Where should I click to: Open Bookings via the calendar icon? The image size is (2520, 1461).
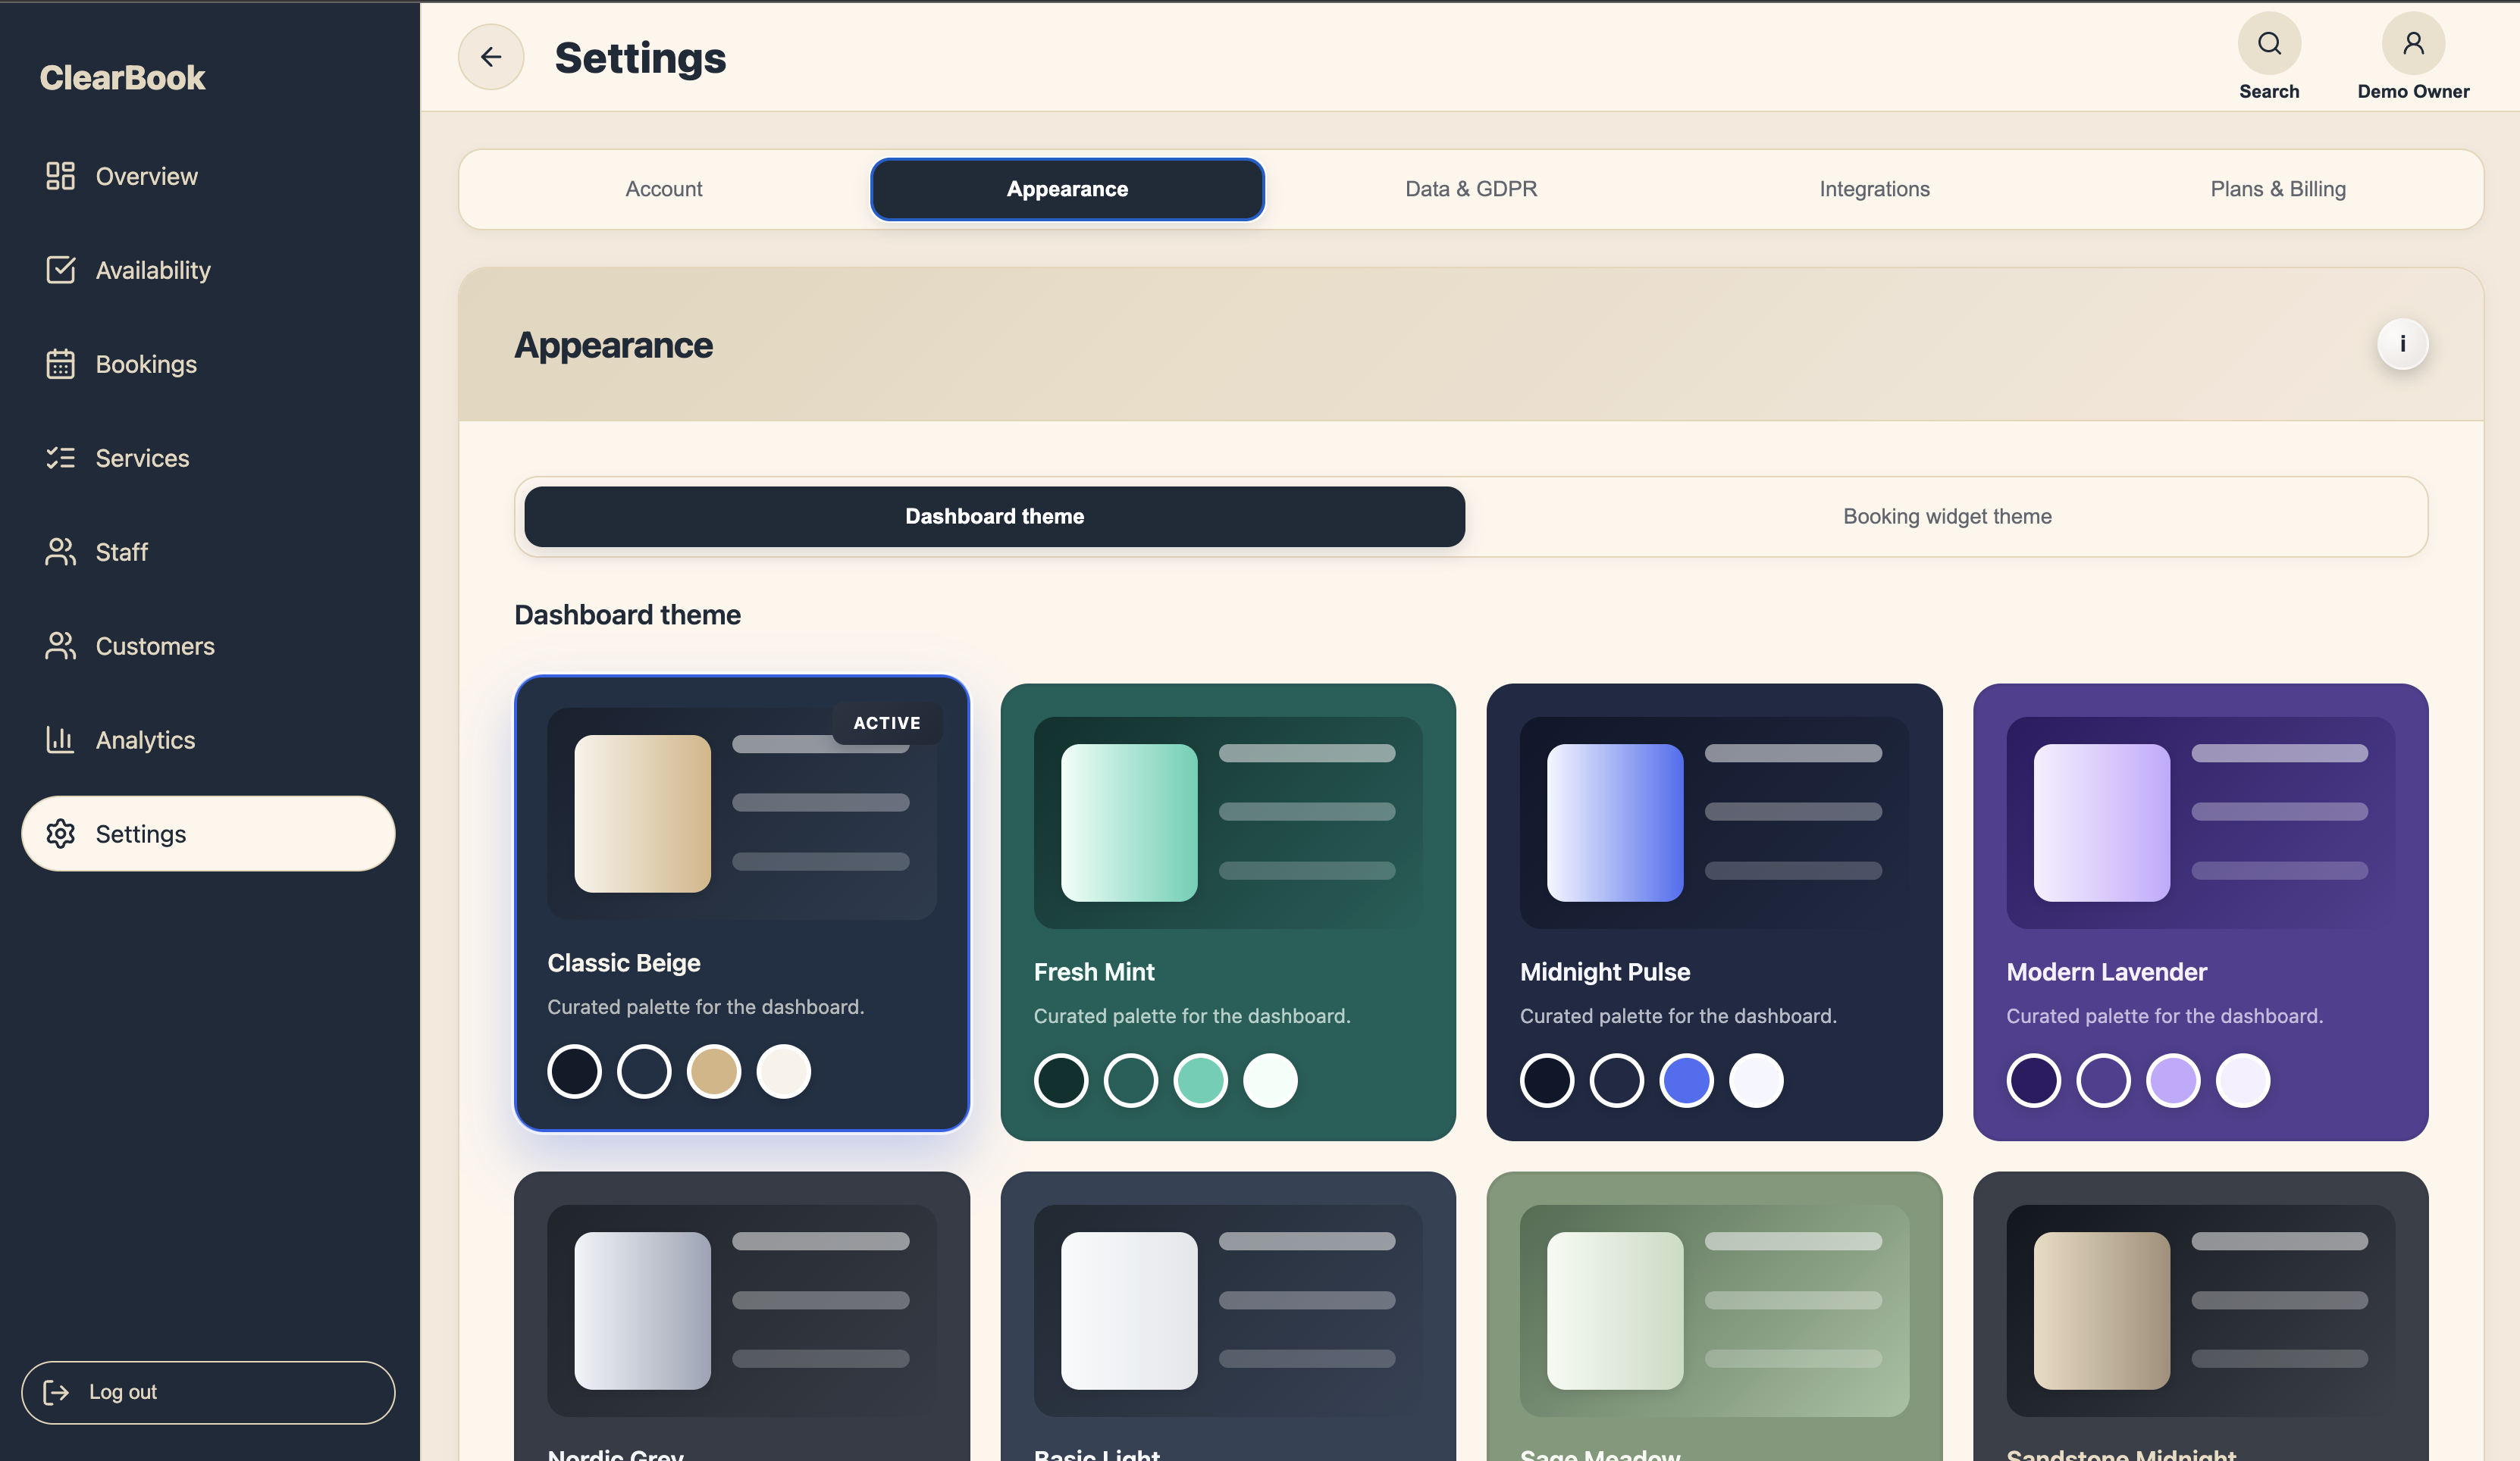coord(60,364)
